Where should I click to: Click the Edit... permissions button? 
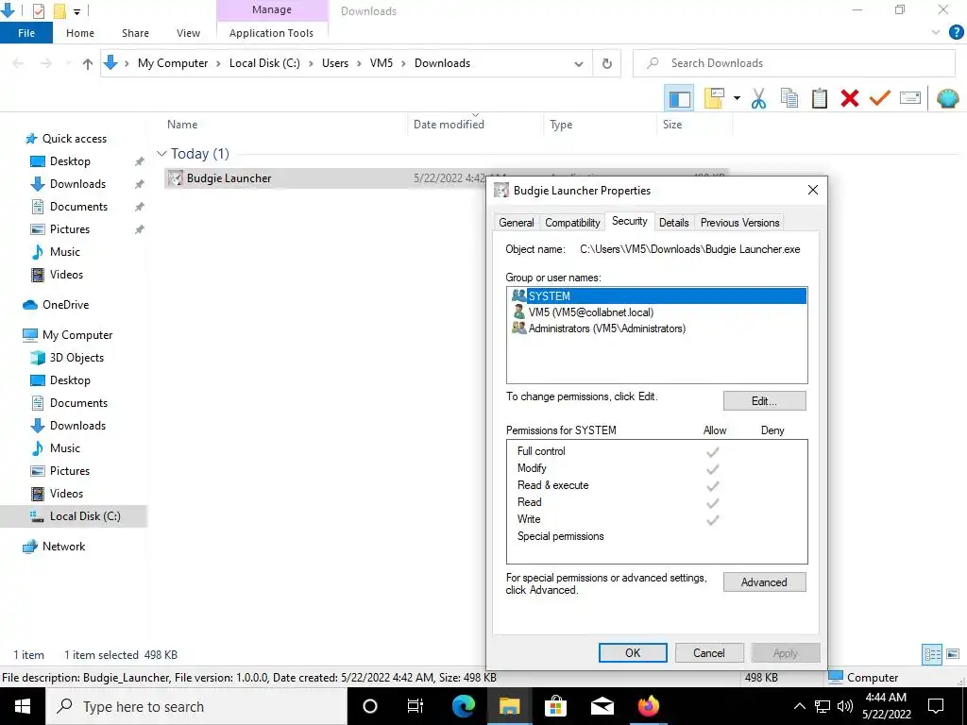[764, 400]
